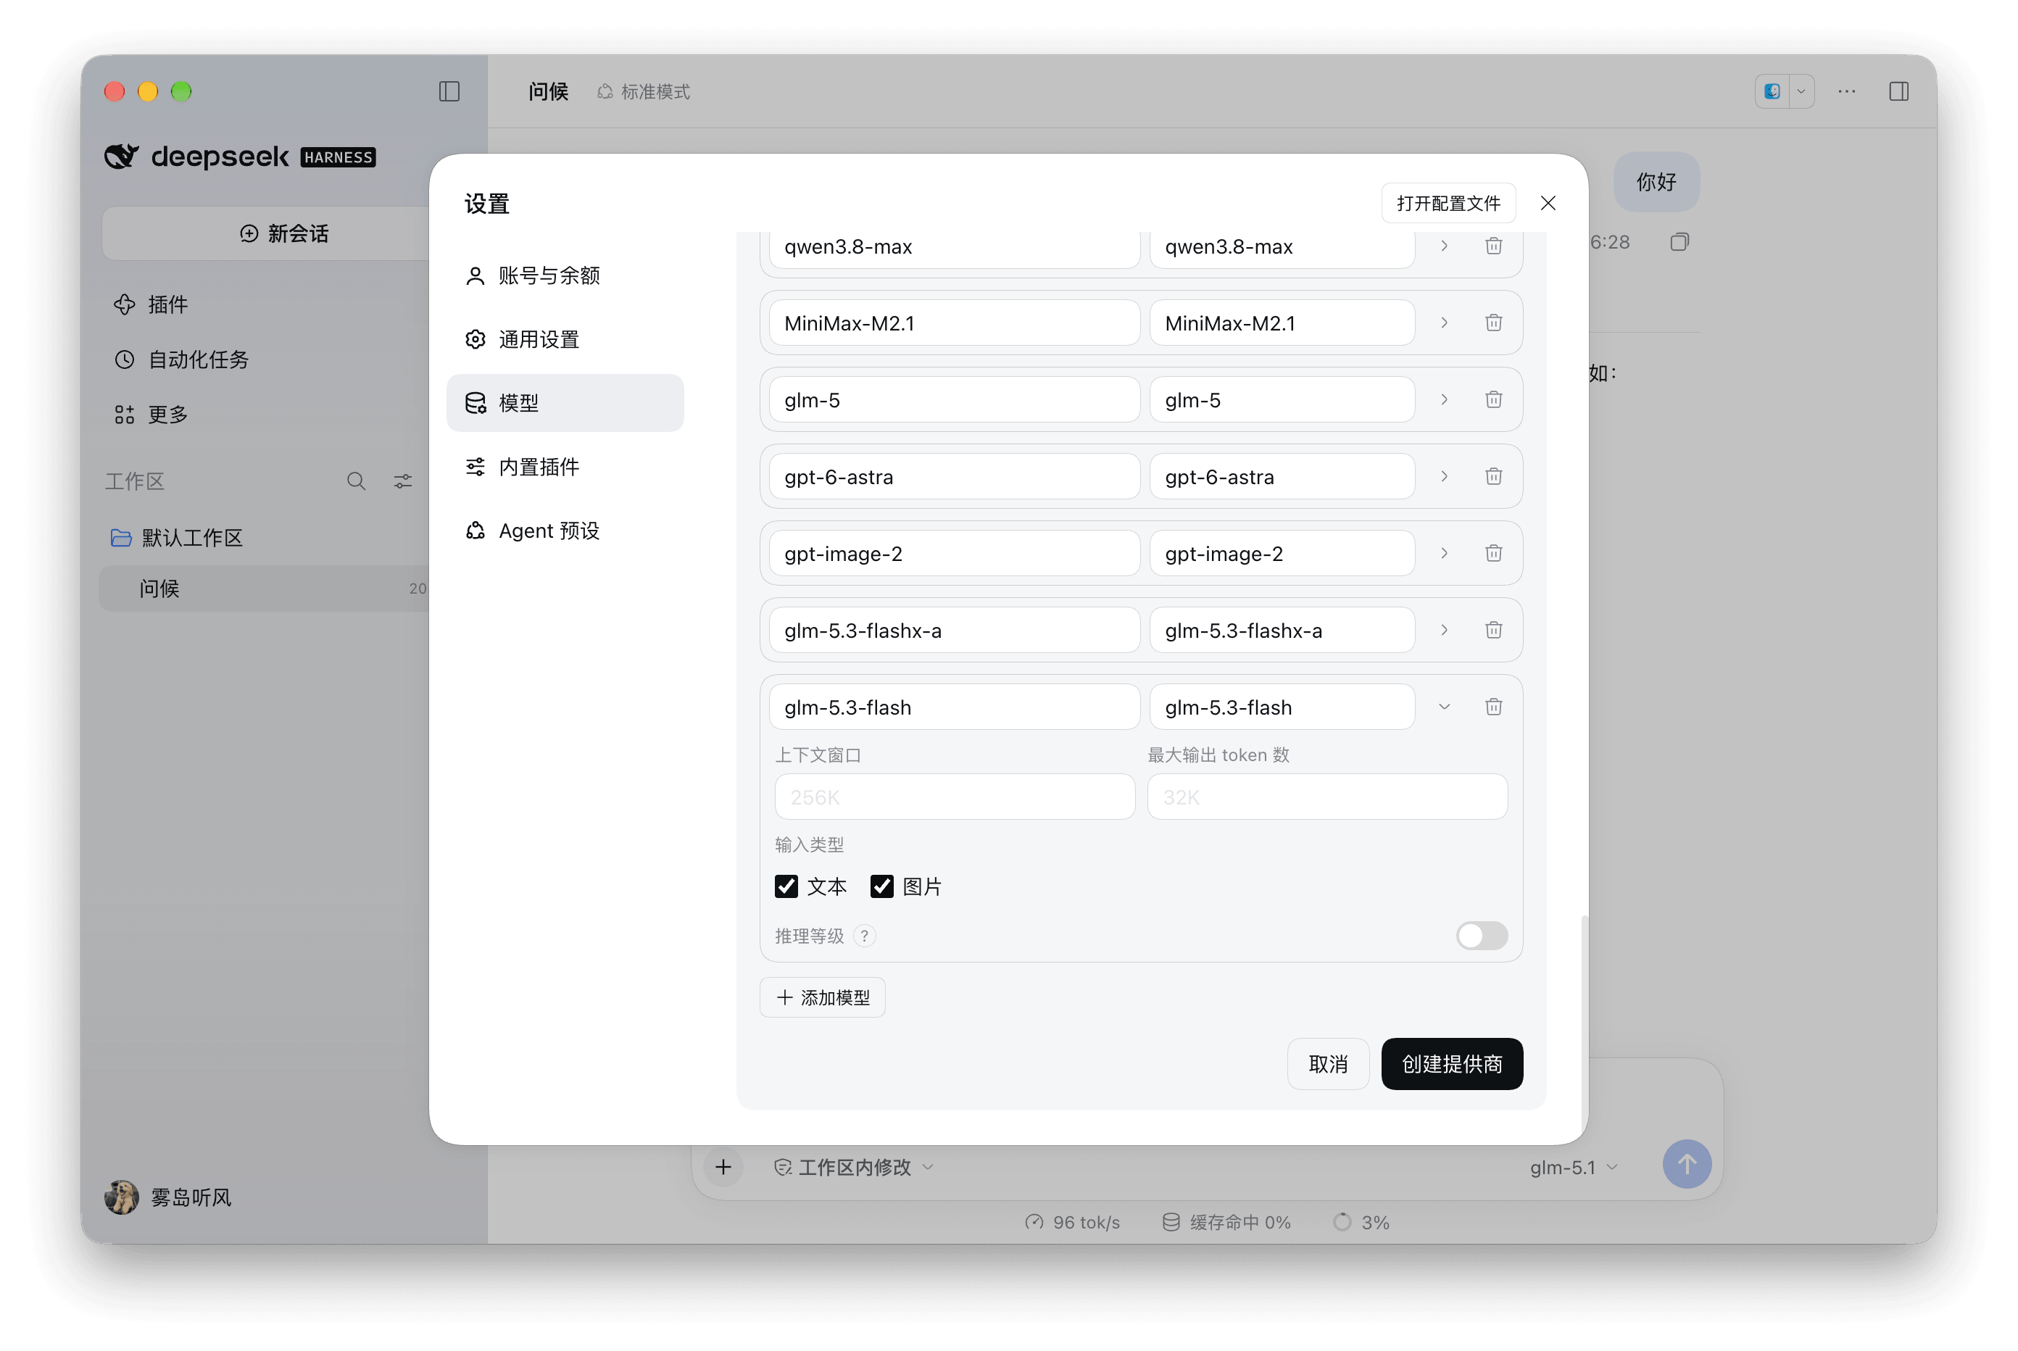Delete the qwen3.8-max model row
Image resolution: width=2018 pixels, height=1351 pixels.
(1493, 246)
